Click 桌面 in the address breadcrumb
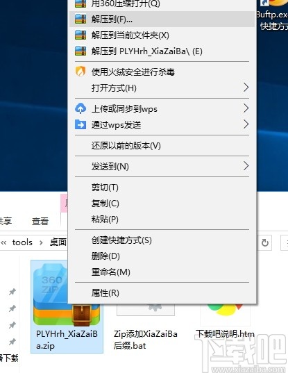 (58, 242)
